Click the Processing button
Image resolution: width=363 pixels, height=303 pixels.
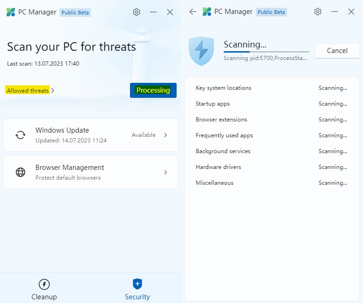pyautogui.click(x=153, y=90)
